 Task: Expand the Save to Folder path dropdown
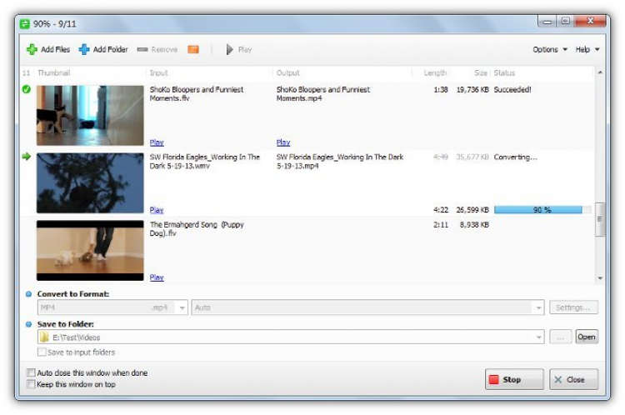tap(538, 337)
